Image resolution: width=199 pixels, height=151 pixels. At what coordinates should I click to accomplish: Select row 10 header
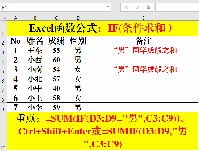[x=4, y=131]
